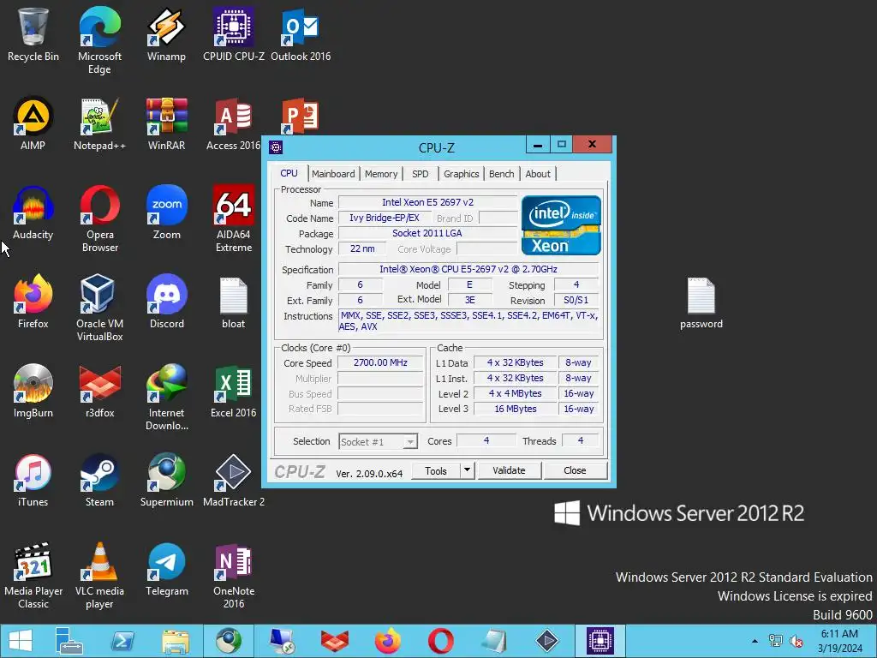Select the WinRAR desktop shortcut
The width and height of the screenshot is (877, 658).
pyautogui.click(x=166, y=123)
